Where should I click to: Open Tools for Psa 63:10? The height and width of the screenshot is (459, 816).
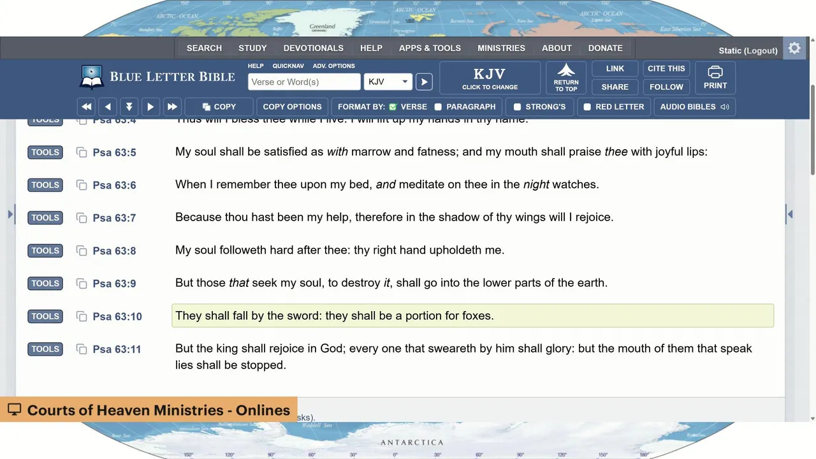tap(45, 316)
